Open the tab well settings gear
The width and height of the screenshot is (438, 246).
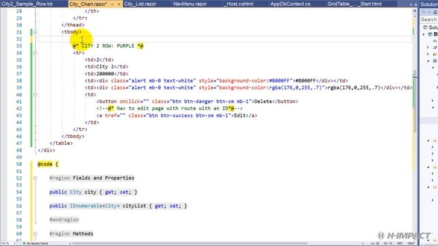coord(415,5)
